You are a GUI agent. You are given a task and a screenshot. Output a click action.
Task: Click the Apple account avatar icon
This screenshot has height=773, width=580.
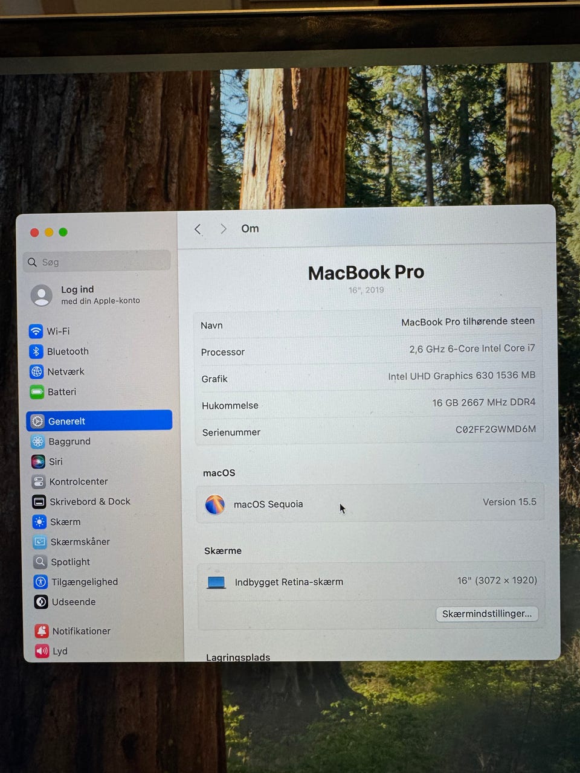[x=42, y=295]
